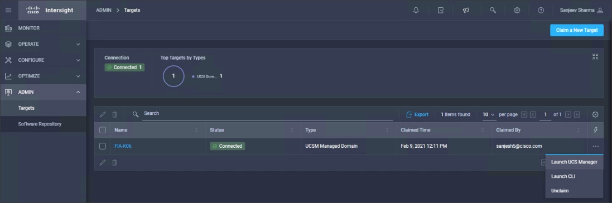Select Unclaim menu item
The width and height of the screenshot is (612, 203).
(x=574, y=191)
